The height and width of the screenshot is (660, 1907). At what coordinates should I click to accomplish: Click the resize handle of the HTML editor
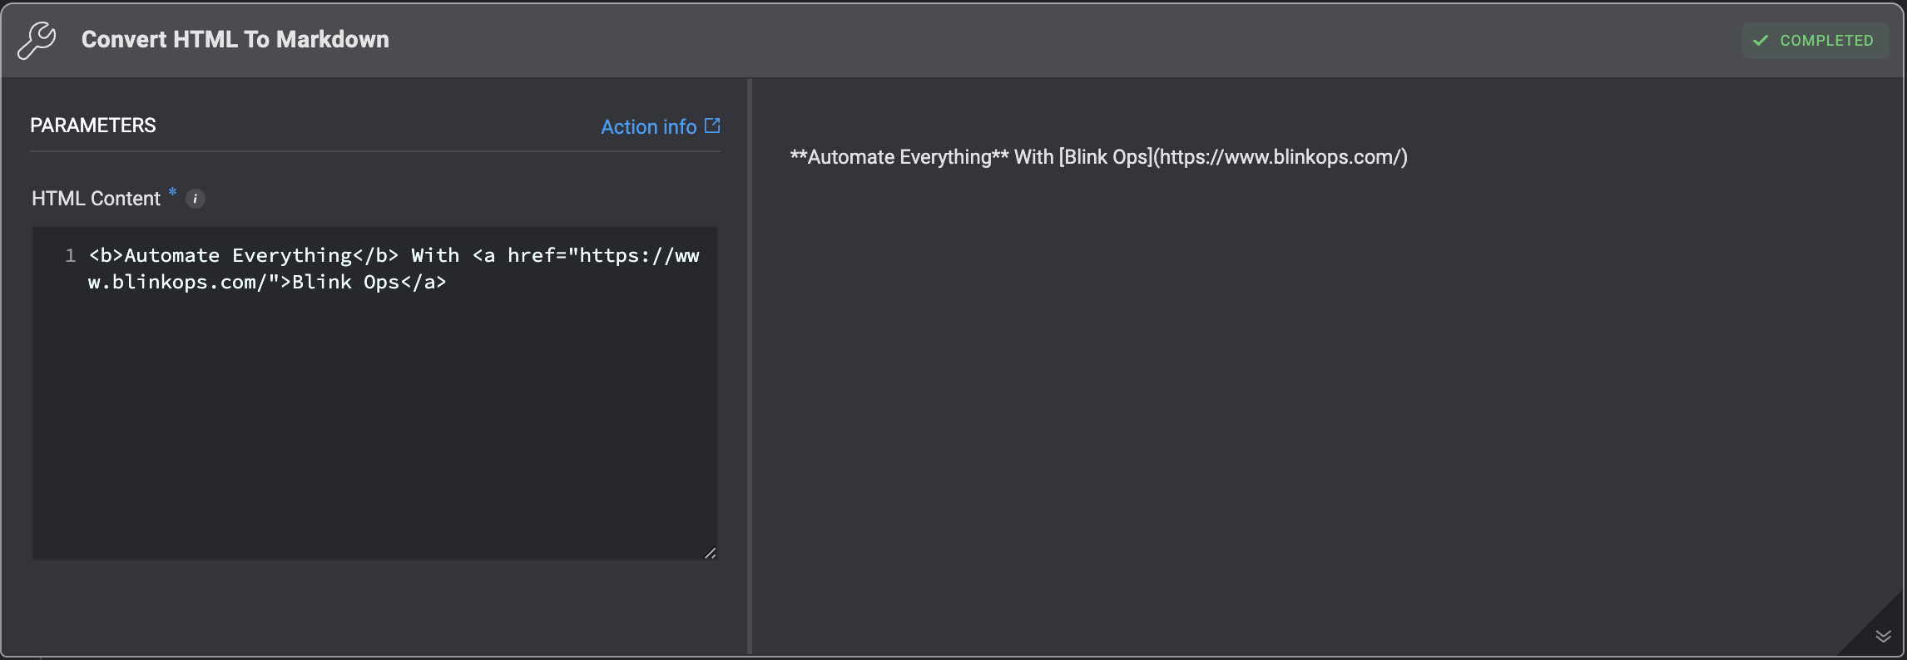click(710, 553)
